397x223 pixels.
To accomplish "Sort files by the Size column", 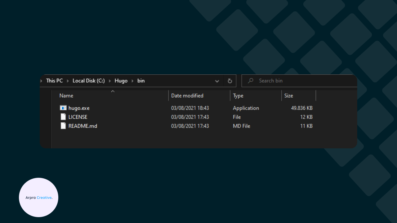I will (x=289, y=96).
